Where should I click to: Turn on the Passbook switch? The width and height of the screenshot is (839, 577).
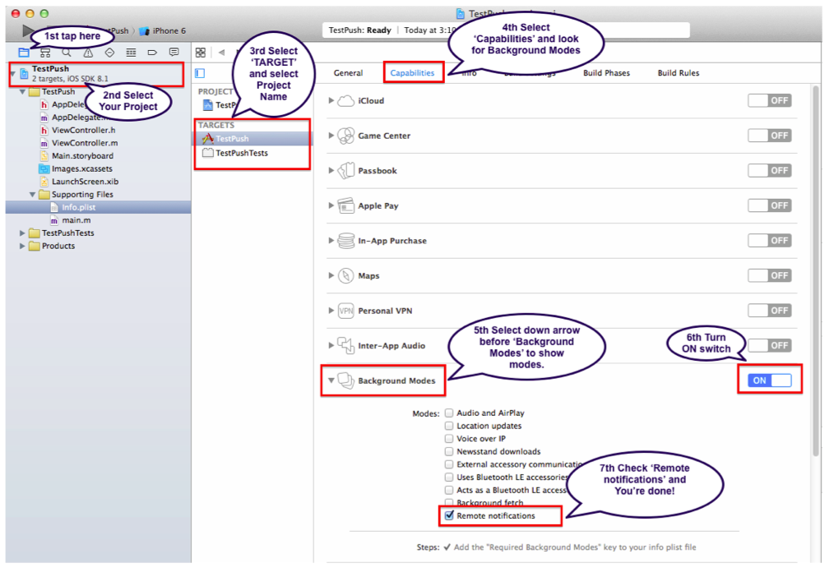pyautogui.click(x=769, y=171)
